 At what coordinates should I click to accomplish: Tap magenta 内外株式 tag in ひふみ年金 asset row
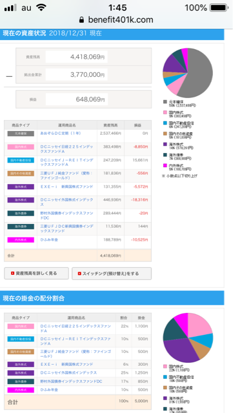pyautogui.click(x=21, y=240)
